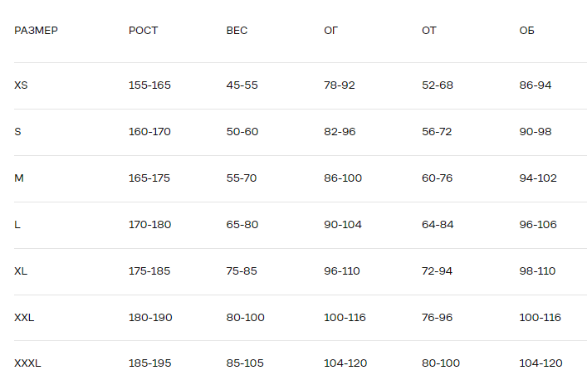The width and height of the screenshot is (587, 385).
Task: Select the S size row label
Action: [x=17, y=132]
